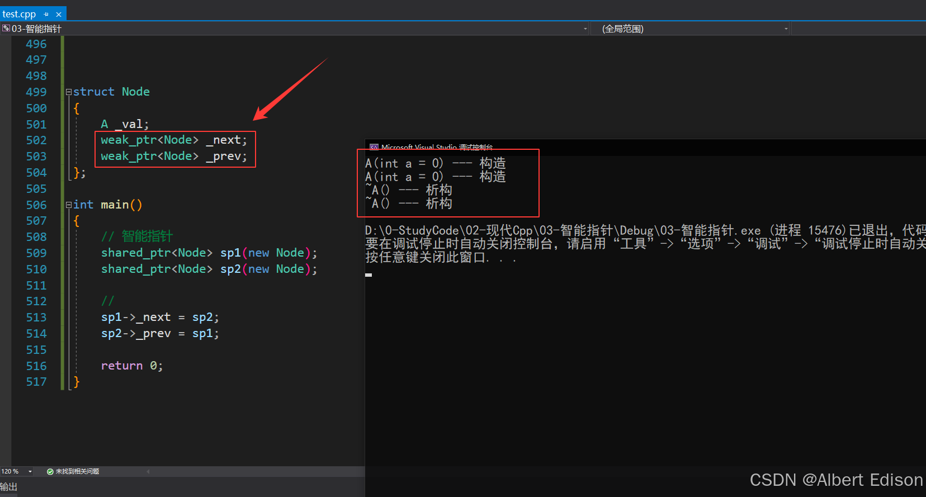Click the project icon beside 03-智能指针

pos(6,28)
